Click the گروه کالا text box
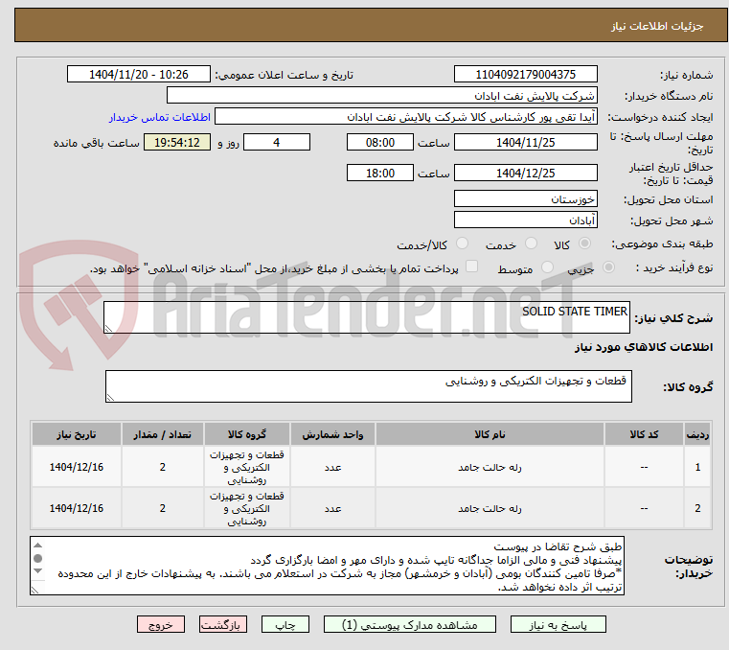This screenshot has width=729, height=650. point(368,386)
